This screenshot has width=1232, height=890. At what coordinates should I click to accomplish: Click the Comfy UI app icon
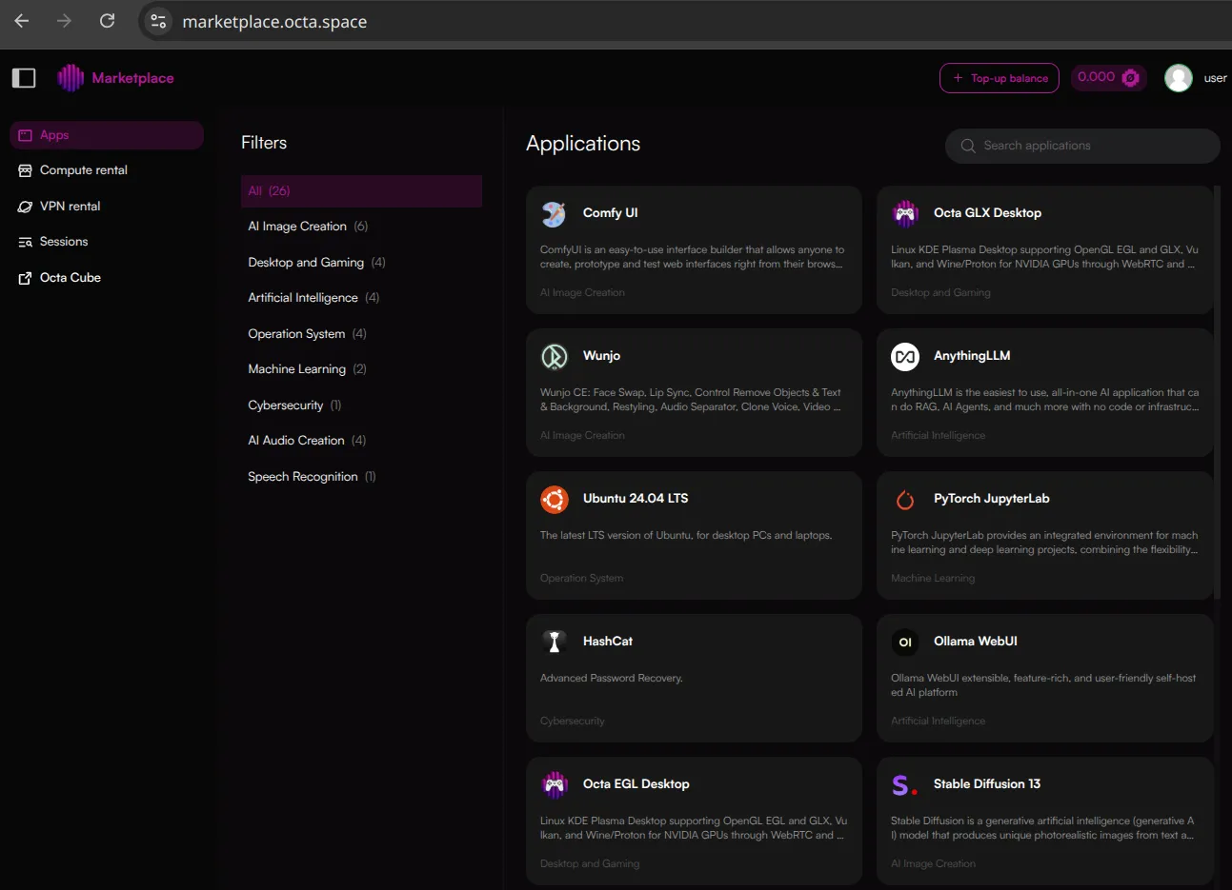click(x=555, y=213)
